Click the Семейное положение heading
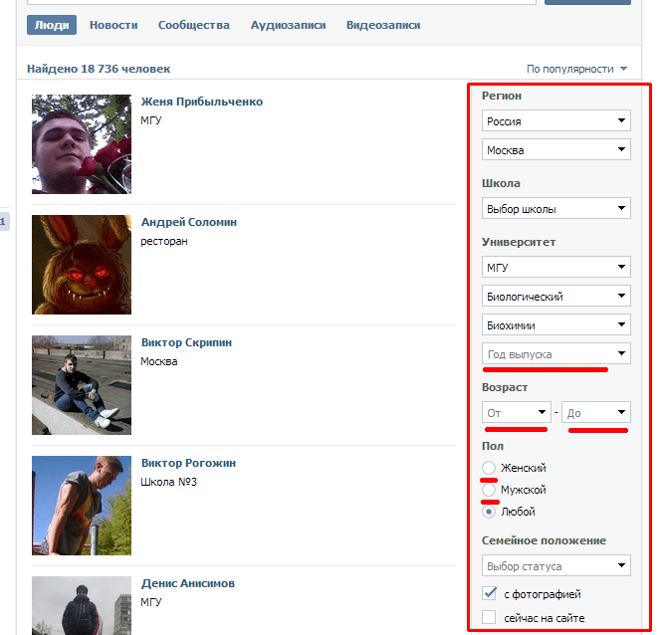Image resolution: width=665 pixels, height=635 pixels. click(545, 540)
